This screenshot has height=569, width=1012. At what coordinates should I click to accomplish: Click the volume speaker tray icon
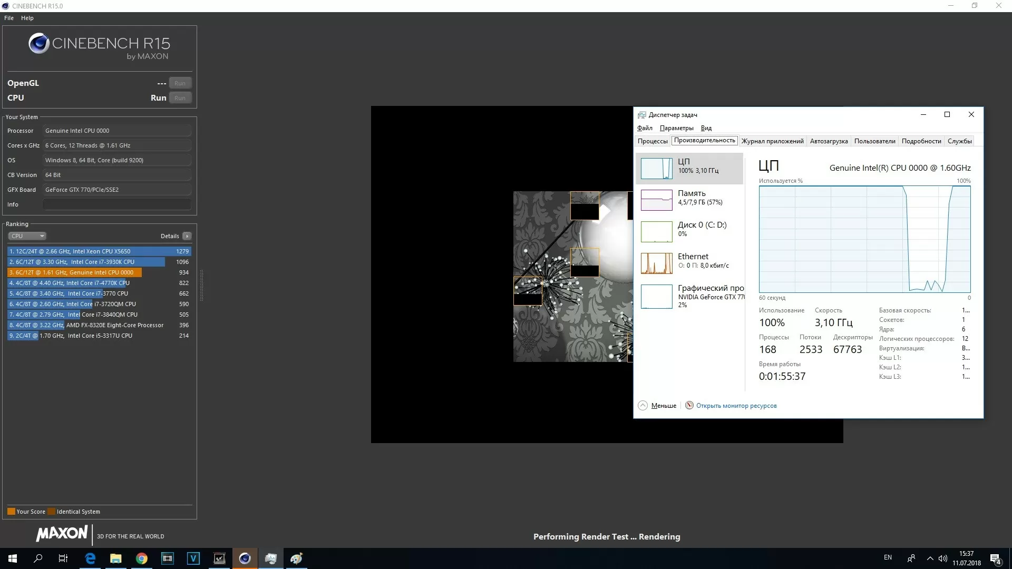point(943,558)
